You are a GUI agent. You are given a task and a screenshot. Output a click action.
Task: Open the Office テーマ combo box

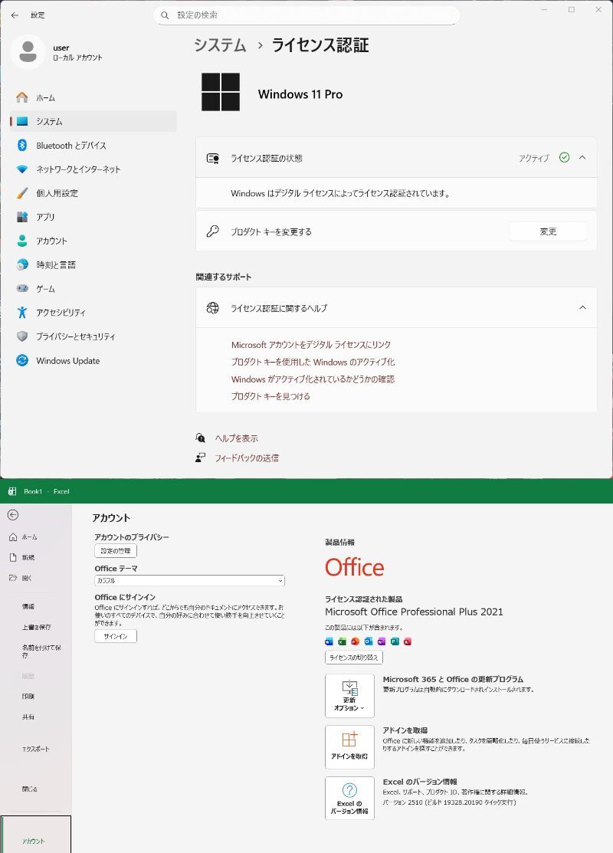point(189,580)
